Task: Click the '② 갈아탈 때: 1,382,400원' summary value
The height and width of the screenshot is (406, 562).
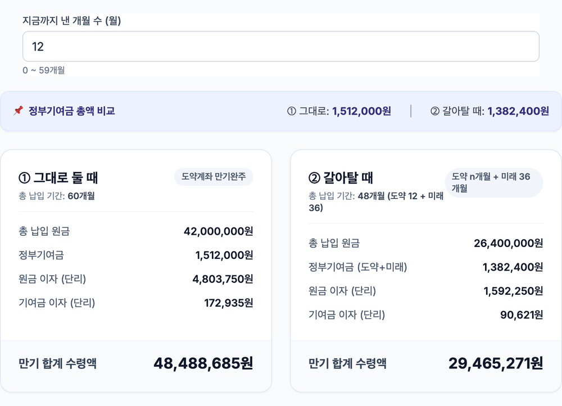Action: click(490, 111)
